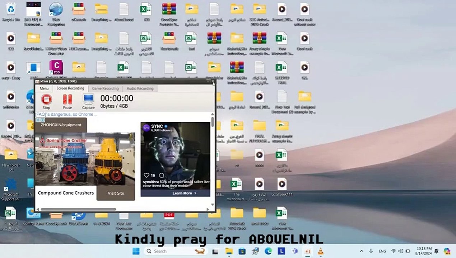The height and width of the screenshot is (258, 456).
Task: Open Task View from the taskbar
Action: pos(215,251)
